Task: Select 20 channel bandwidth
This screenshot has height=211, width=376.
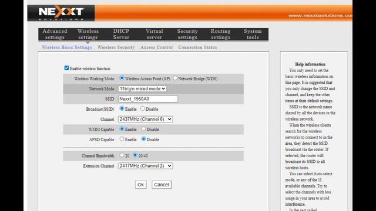Action: click(122, 155)
